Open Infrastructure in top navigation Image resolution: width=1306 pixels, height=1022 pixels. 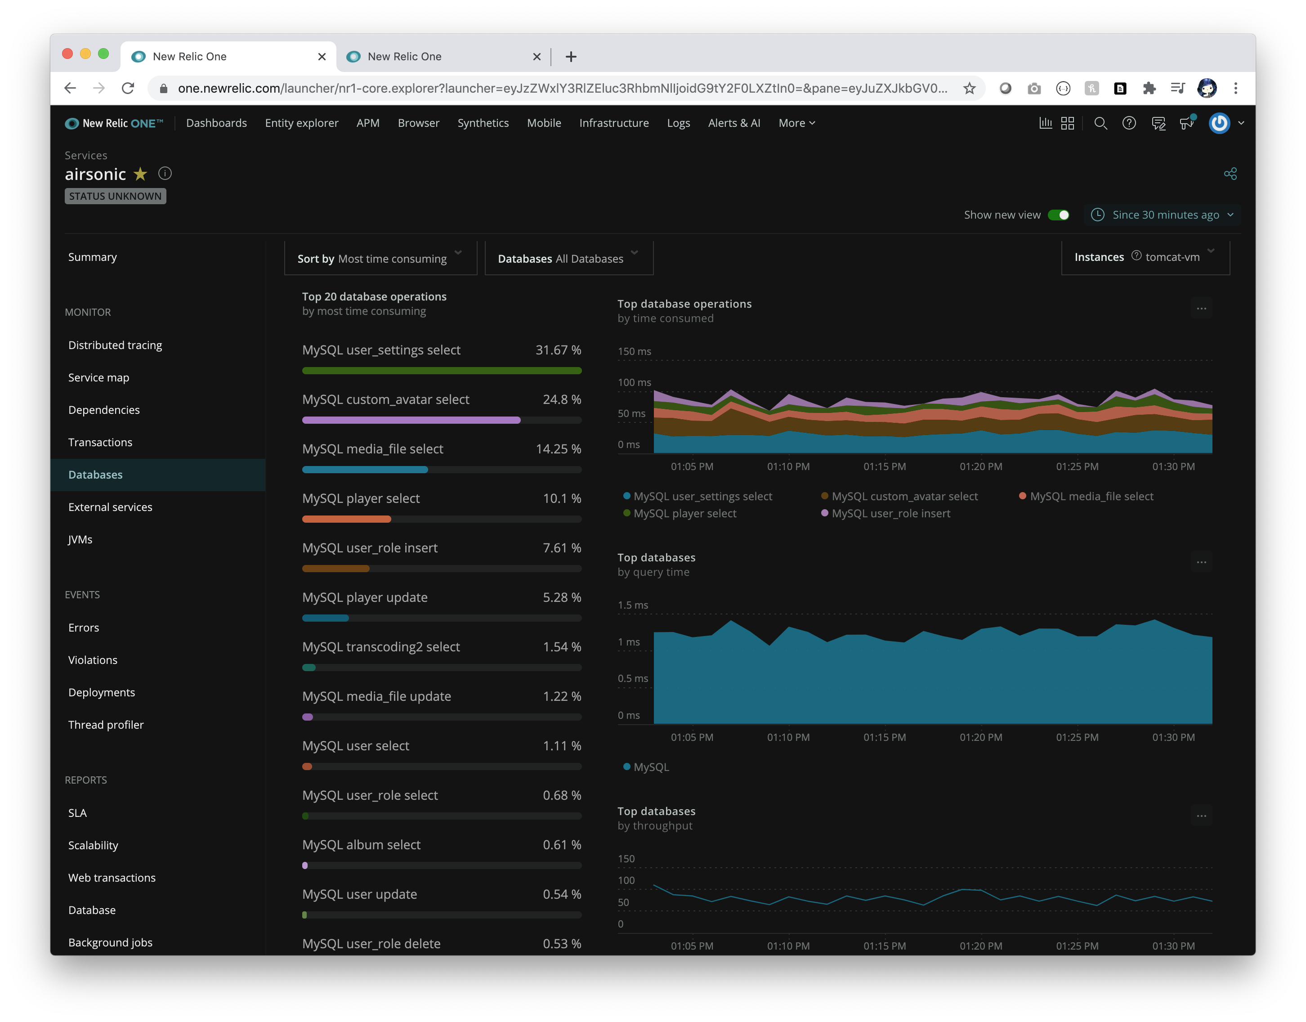click(614, 123)
